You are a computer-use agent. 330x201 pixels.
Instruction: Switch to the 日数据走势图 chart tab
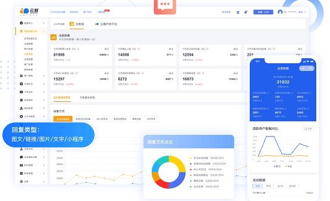(x=87, y=97)
